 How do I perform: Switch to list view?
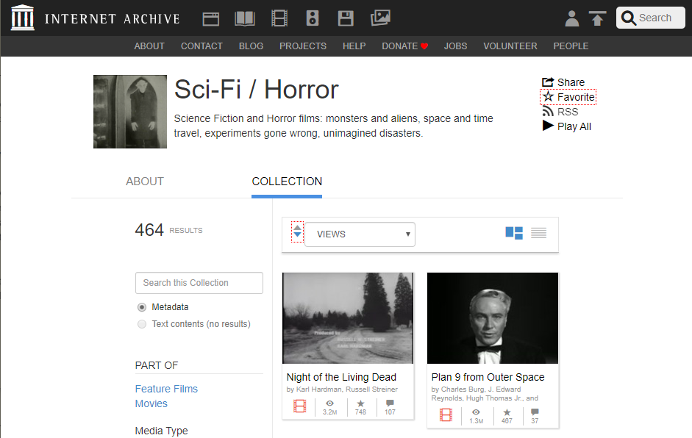pyautogui.click(x=538, y=233)
